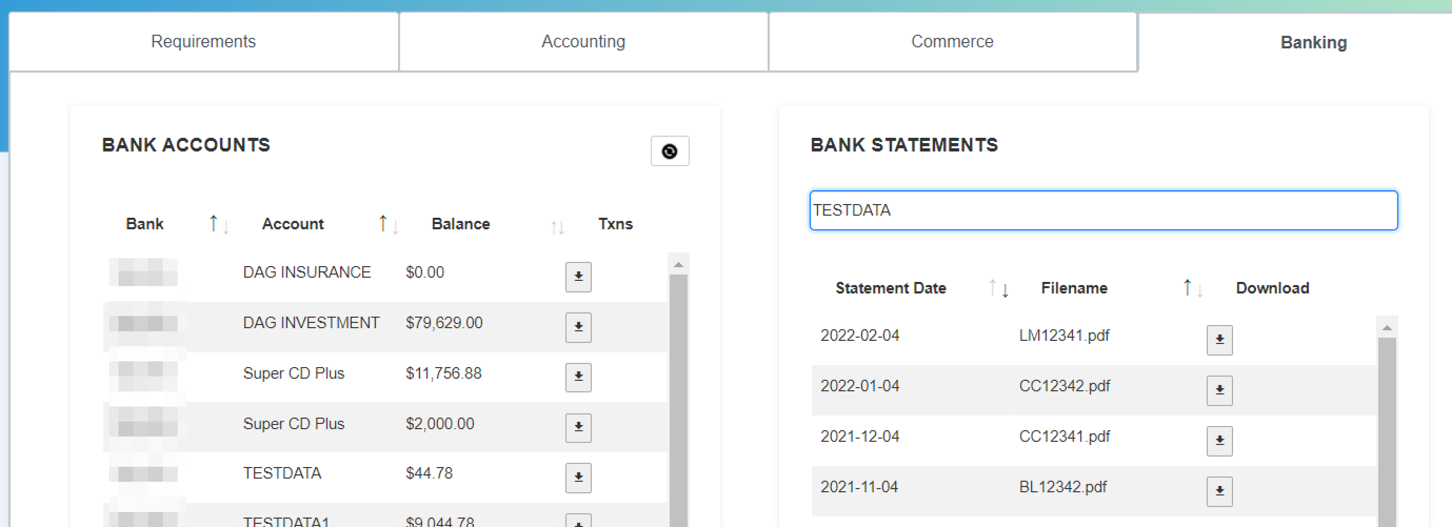Click the CC12341.pdf filename
1452x527 pixels.
tap(1064, 437)
